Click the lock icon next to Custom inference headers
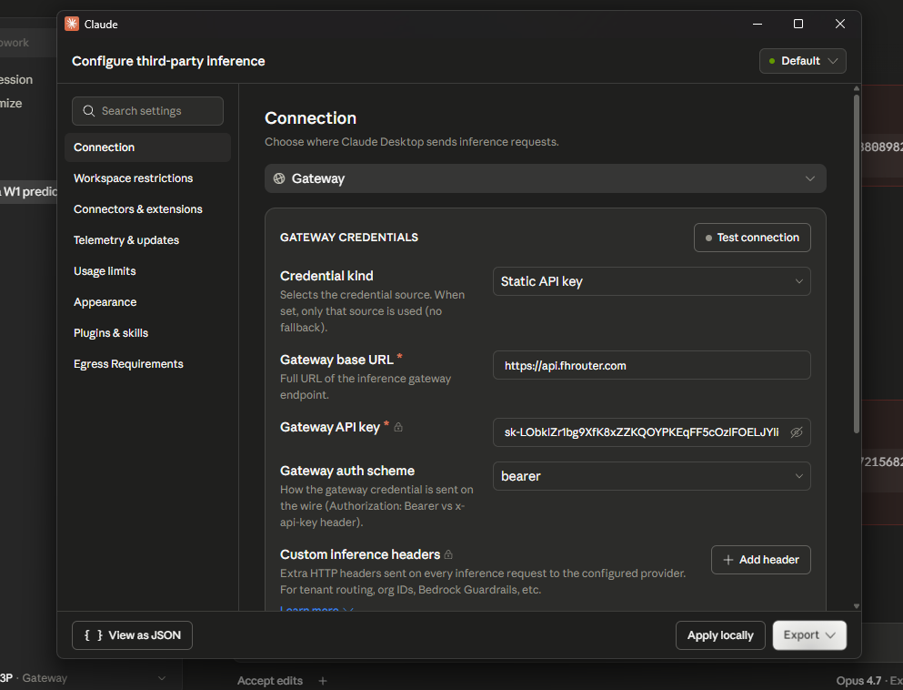Screen dimensions: 903x690 [448, 554]
